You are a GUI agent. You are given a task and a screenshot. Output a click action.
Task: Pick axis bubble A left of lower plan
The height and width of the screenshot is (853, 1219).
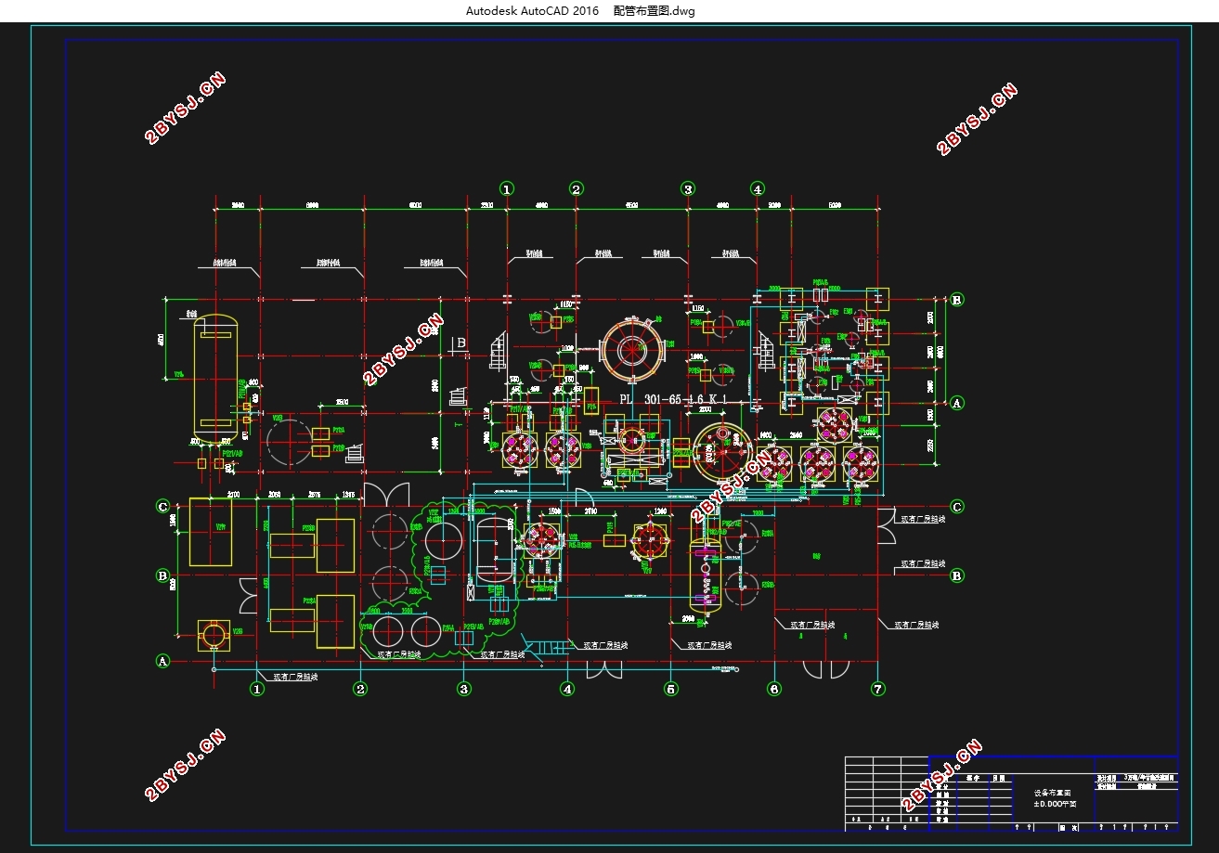point(162,661)
